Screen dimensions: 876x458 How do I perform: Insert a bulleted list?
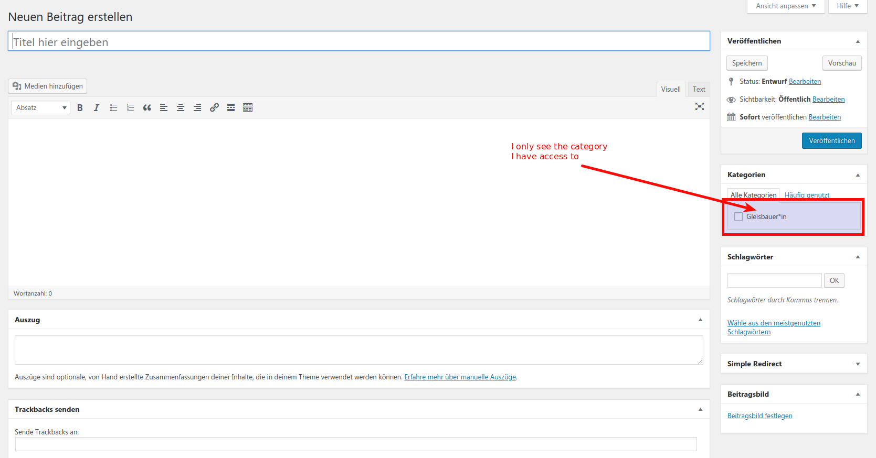coord(113,107)
